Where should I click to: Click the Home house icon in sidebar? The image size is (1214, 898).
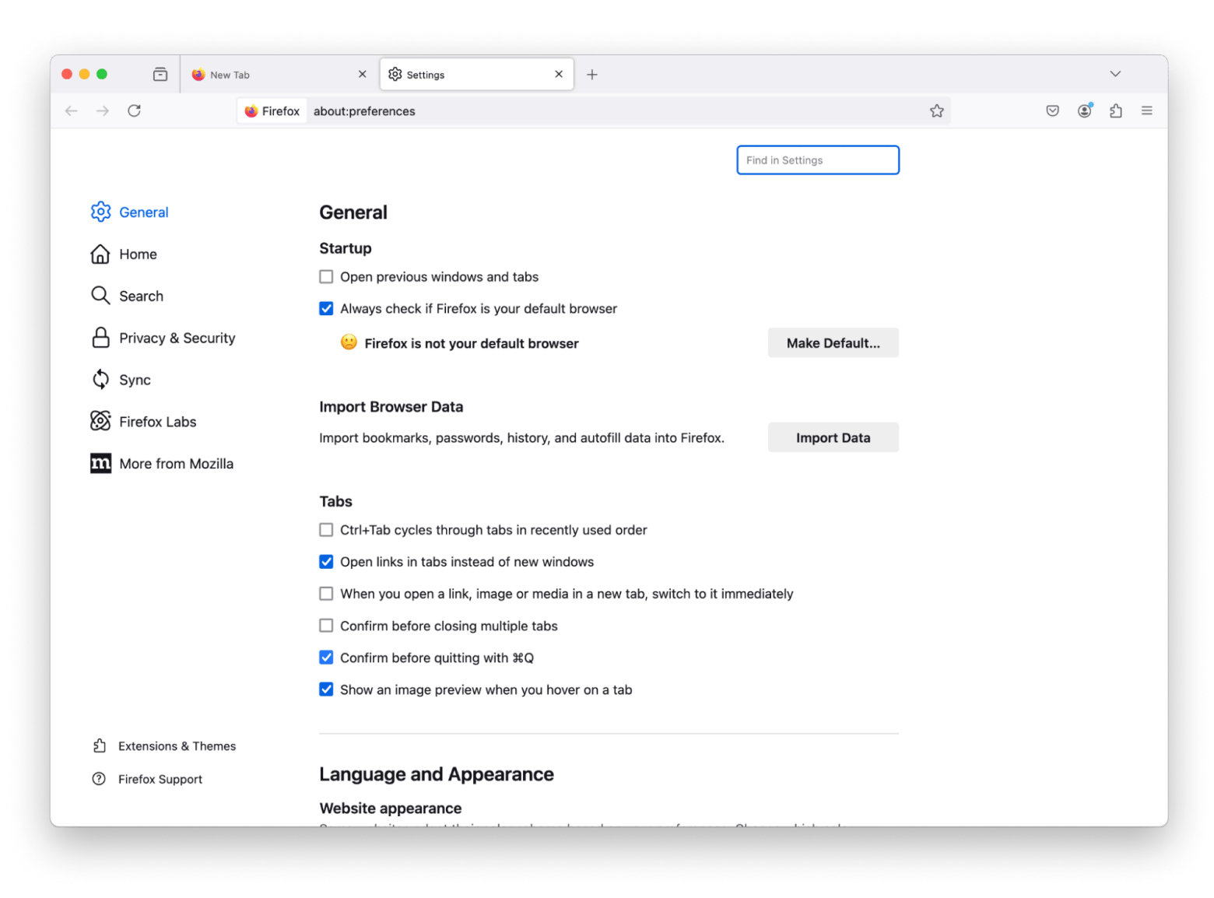pyautogui.click(x=100, y=254)
